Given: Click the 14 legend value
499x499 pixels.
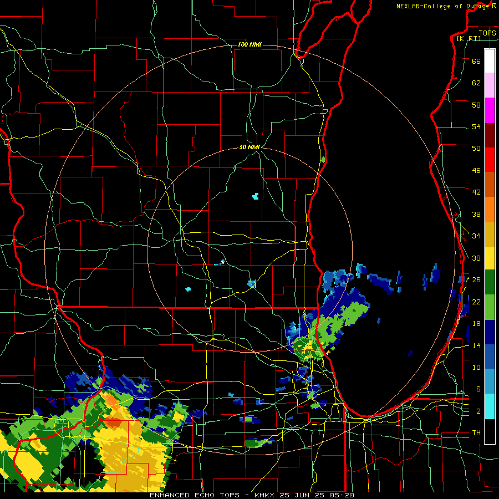Looking at the screenshot, I should (476, 345).
